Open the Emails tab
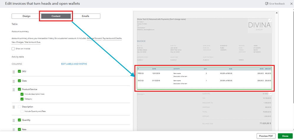This screenshot has width=294, height=140. click(x=86, y=16)
